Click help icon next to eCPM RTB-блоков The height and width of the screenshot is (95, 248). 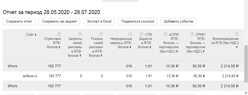(x=166, y=34)
